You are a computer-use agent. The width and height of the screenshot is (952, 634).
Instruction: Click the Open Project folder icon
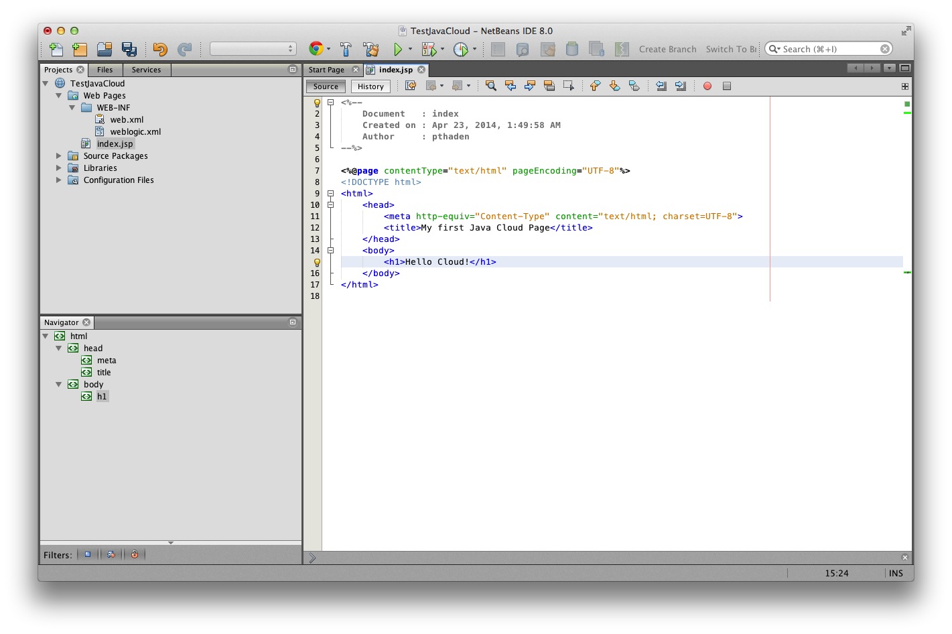tap(105, 49)
